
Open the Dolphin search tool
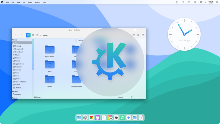click(x=138, y=35)
